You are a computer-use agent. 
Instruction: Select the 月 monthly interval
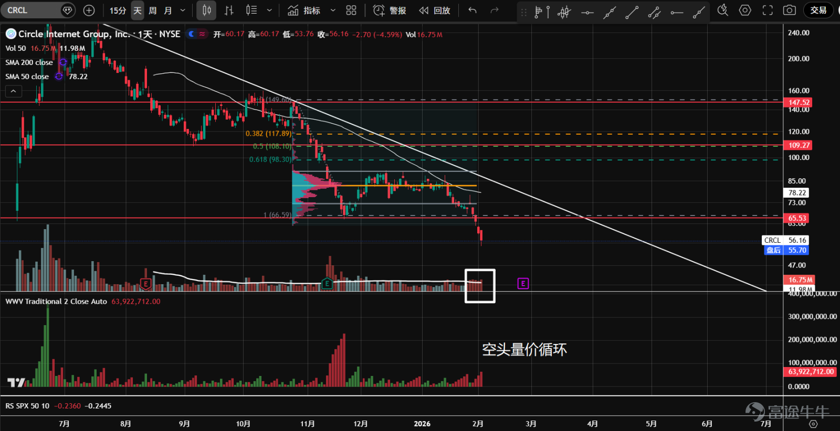[x=168, y=10]
